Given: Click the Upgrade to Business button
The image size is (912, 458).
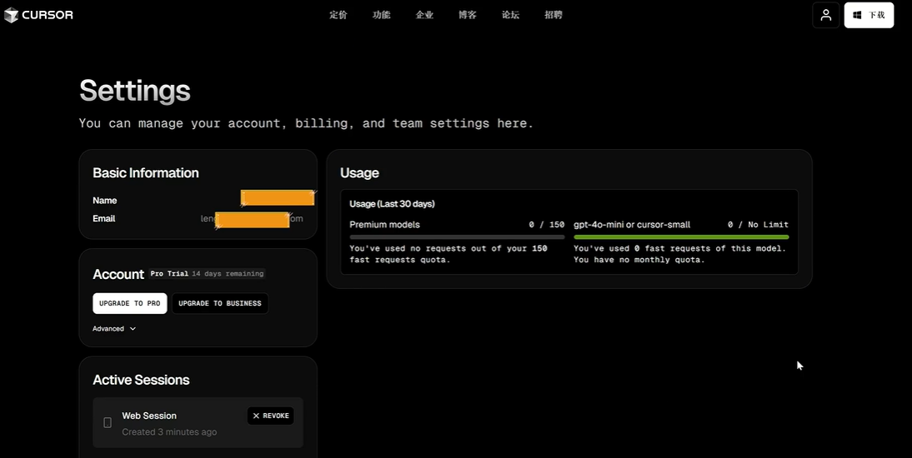Looking at the screenshot, I should [x=220, y=303].
